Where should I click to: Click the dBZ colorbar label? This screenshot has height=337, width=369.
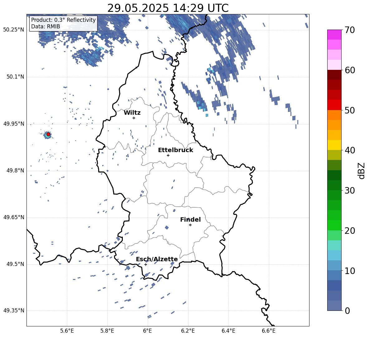(361, 171)
